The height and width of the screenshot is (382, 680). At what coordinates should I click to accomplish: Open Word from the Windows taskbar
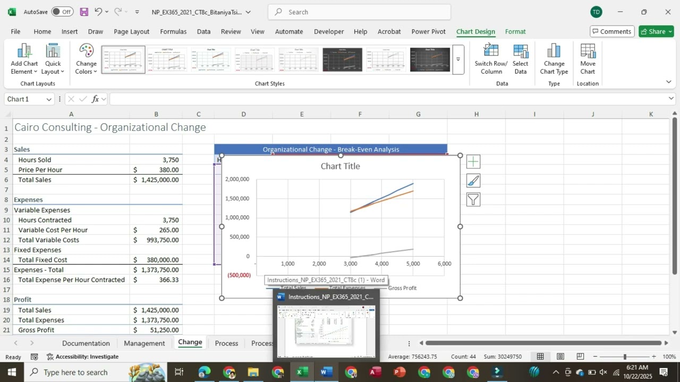(x=326, y=372)
